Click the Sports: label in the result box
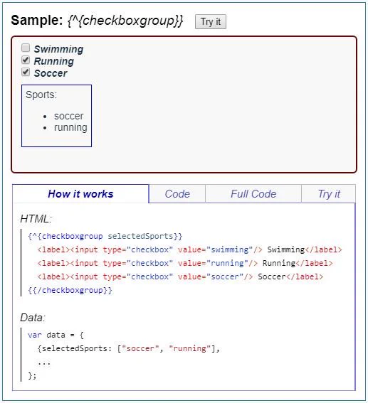This screenshot has width=368, height=403. pyautogui.click(x=41, y=95)
